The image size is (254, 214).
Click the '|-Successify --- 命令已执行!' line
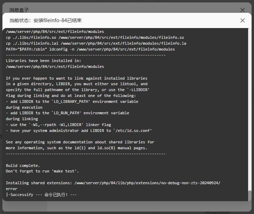point(41,195)
